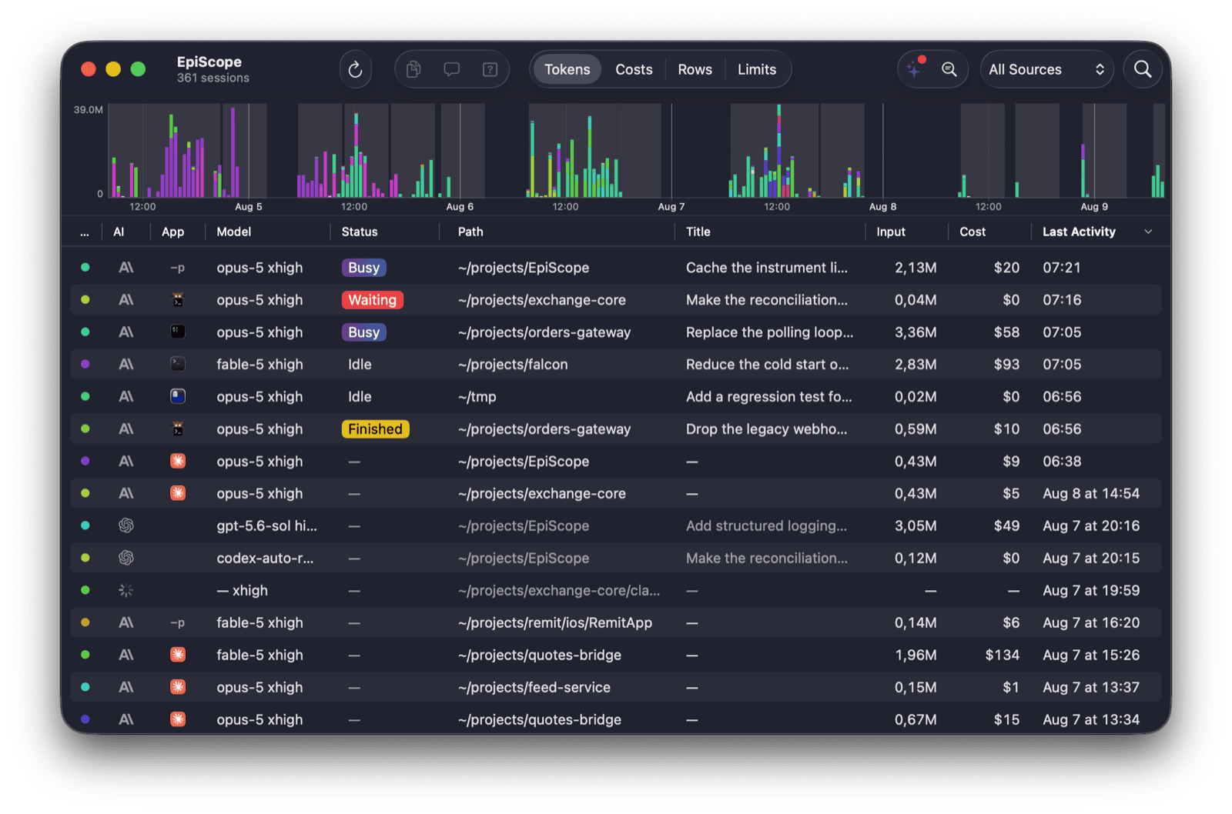Switch to the Rows tab
Viewport: 1232px width, 814px height.
(695, 70)
